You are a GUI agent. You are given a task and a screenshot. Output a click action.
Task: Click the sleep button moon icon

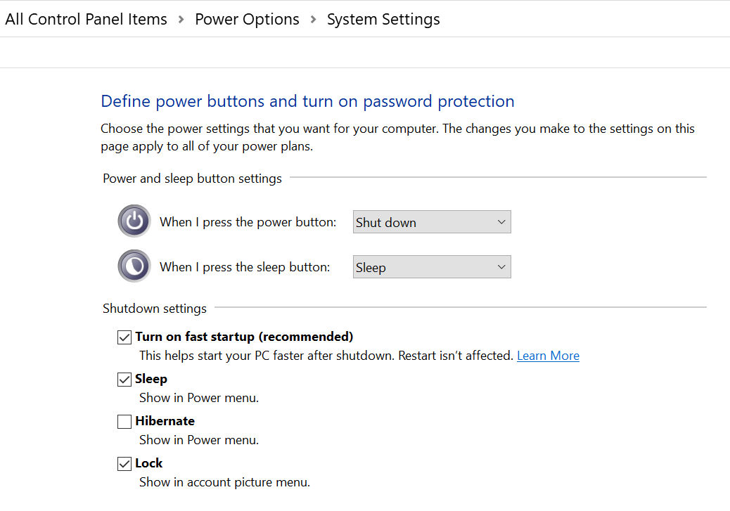pyautogui.click(x=134, y=266)
